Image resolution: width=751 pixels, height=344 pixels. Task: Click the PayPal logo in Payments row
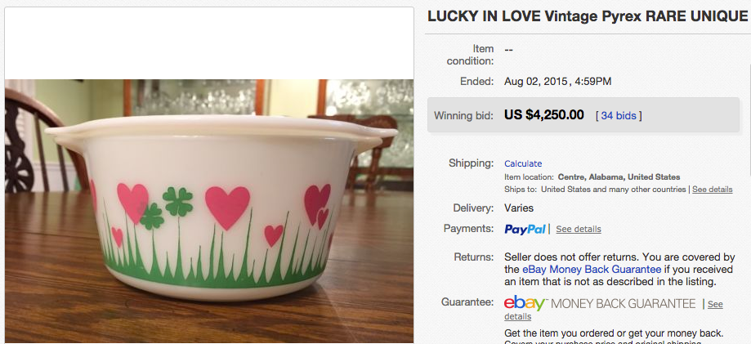tap(525, 229)
